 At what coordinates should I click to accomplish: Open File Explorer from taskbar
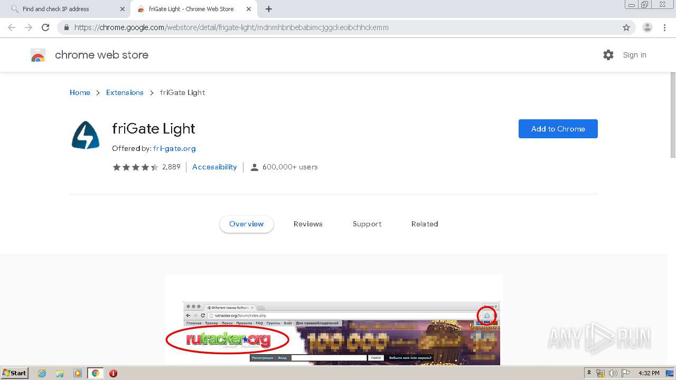point(60,373)
